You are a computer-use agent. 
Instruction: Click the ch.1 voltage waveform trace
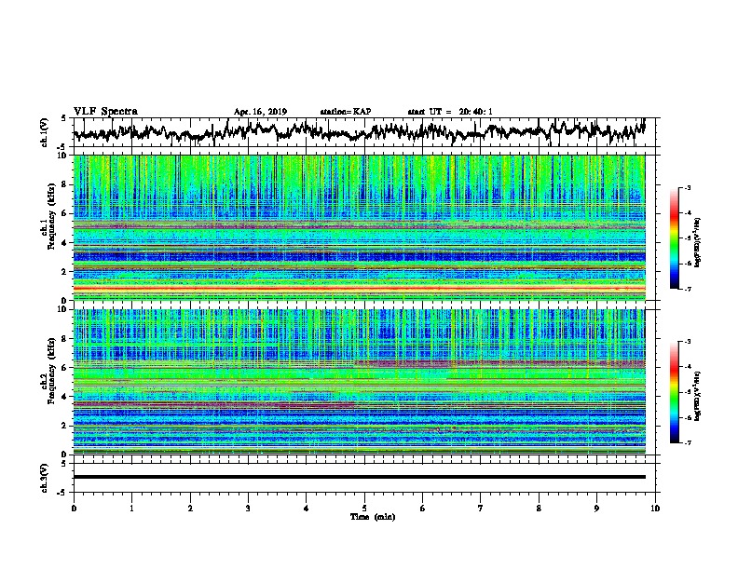tap(359, 130)
